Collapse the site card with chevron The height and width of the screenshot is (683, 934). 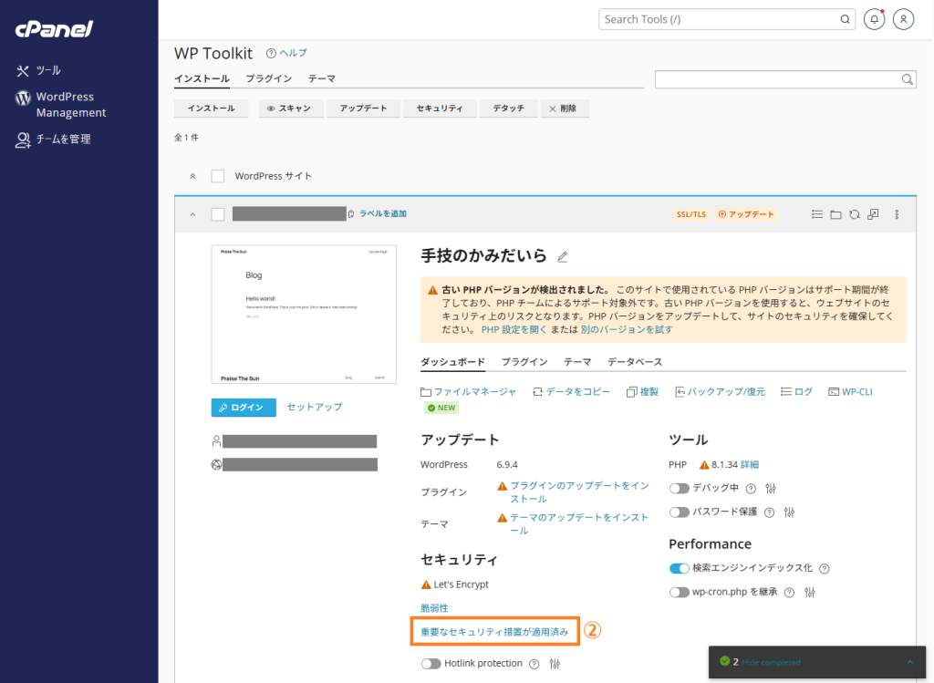point(192,214)
